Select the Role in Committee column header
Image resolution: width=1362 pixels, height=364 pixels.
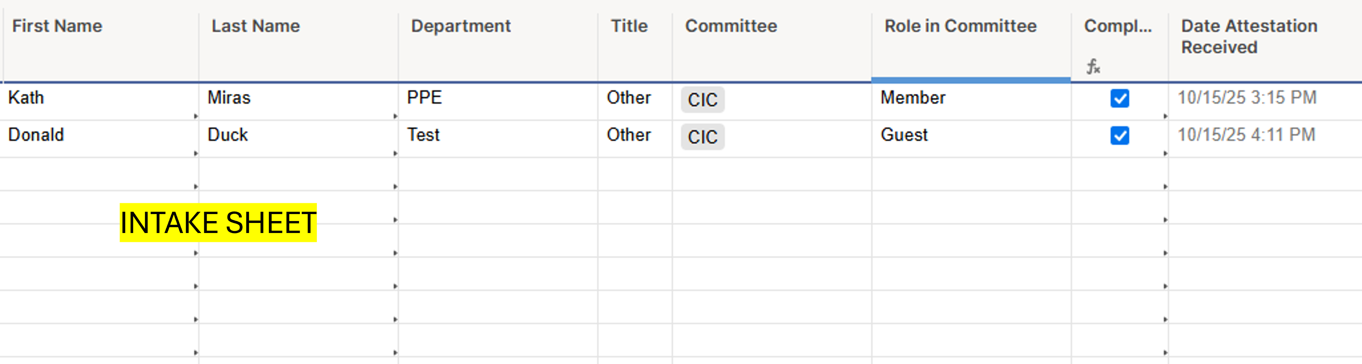coord(960,26)
